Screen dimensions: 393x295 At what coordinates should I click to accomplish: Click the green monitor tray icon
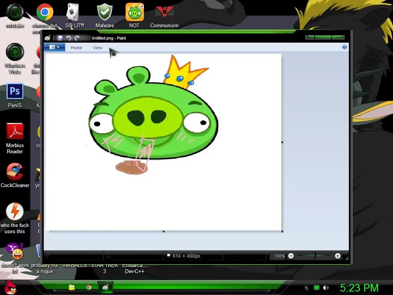click(x=317, y=288)
